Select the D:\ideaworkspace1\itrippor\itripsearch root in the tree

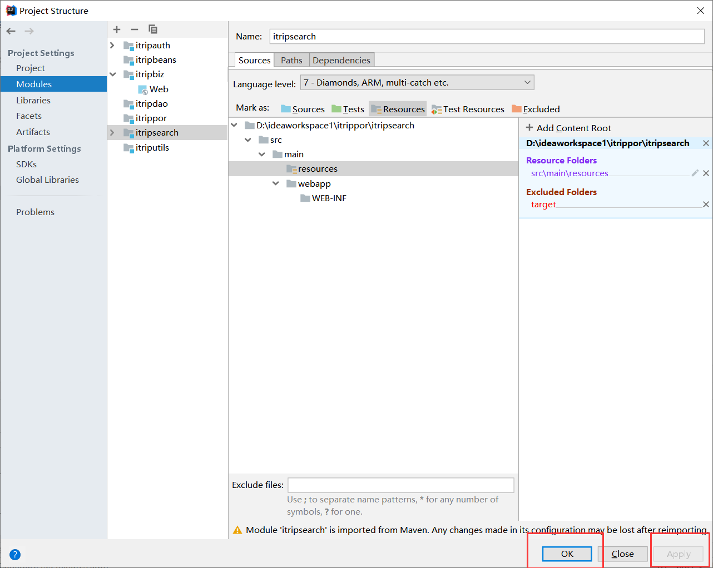coord(335,126)
